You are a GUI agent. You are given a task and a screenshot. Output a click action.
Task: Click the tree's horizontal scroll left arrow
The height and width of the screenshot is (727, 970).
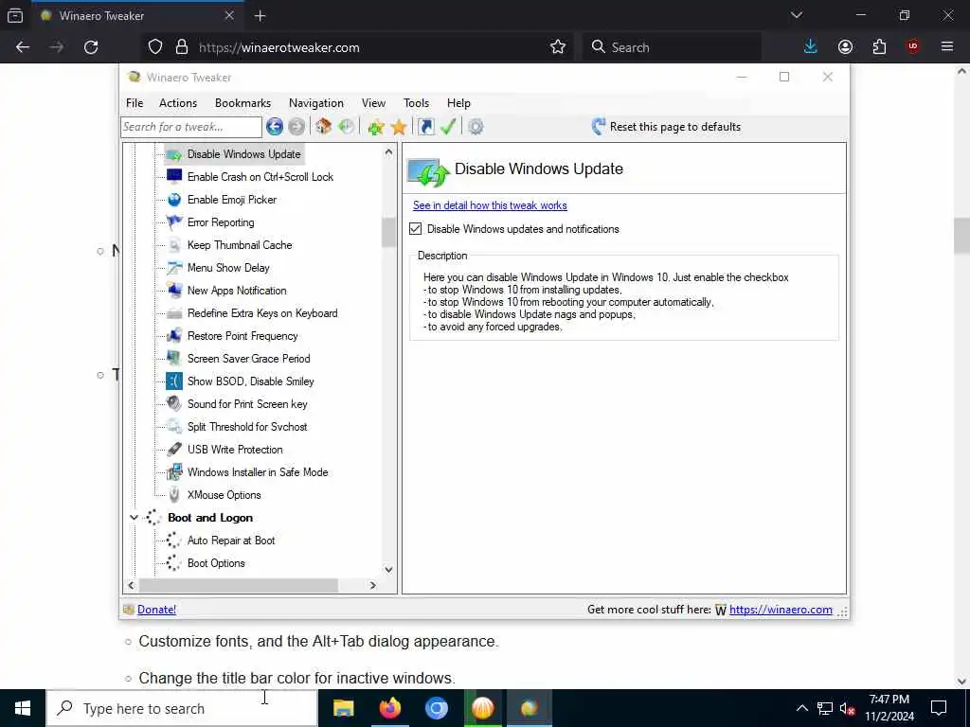click(131, 585)
